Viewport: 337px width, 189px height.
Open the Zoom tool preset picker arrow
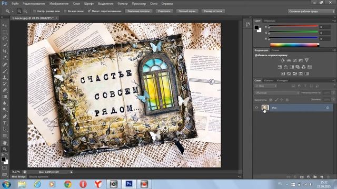pyautogui.click(x=13, y=11)
